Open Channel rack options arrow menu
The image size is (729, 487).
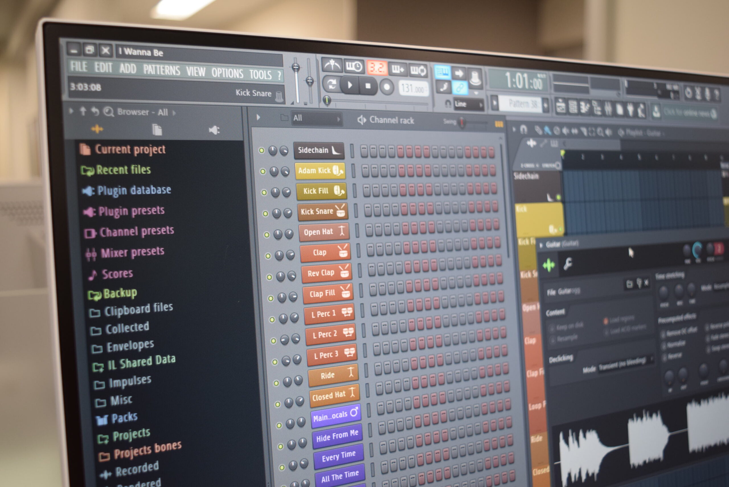[258, 117]
